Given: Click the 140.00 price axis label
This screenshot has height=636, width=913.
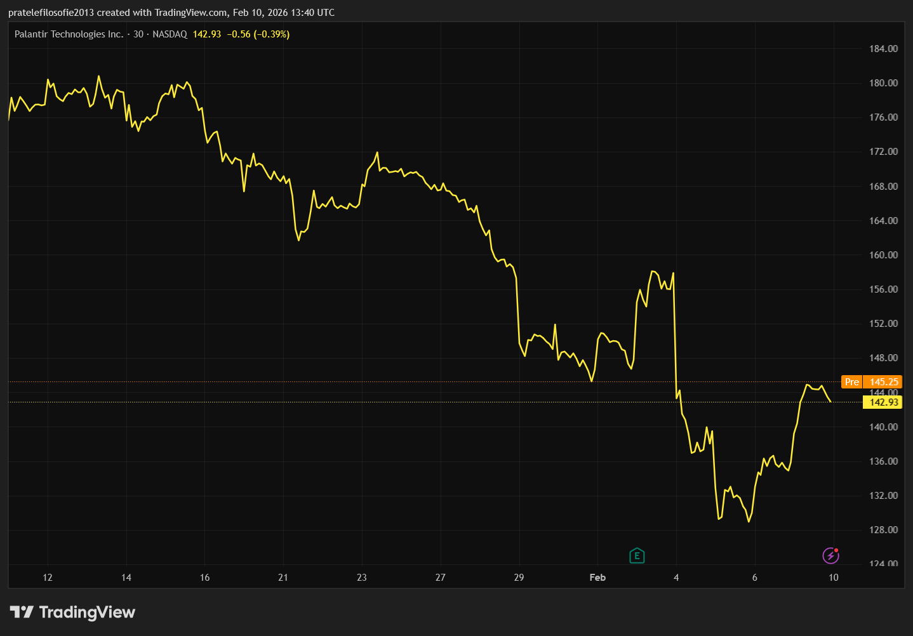Looking at the screenshot, I should point(884,427).
